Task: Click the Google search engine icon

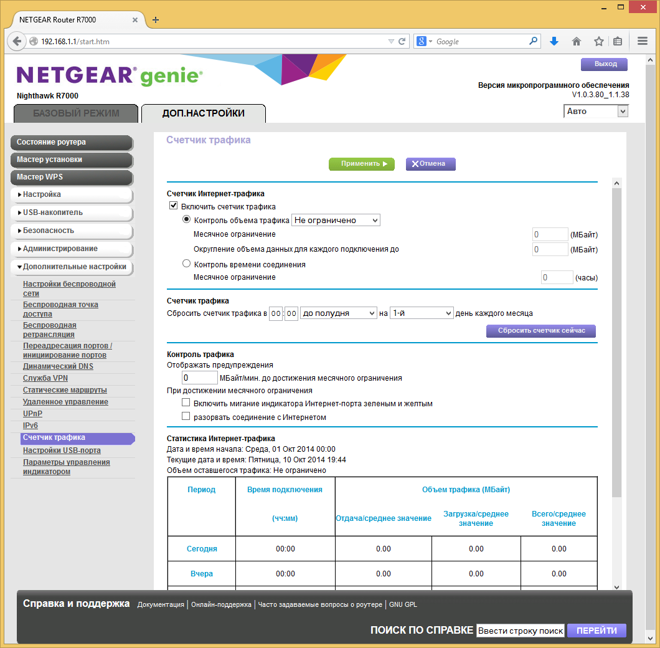Action: point(422,41)
